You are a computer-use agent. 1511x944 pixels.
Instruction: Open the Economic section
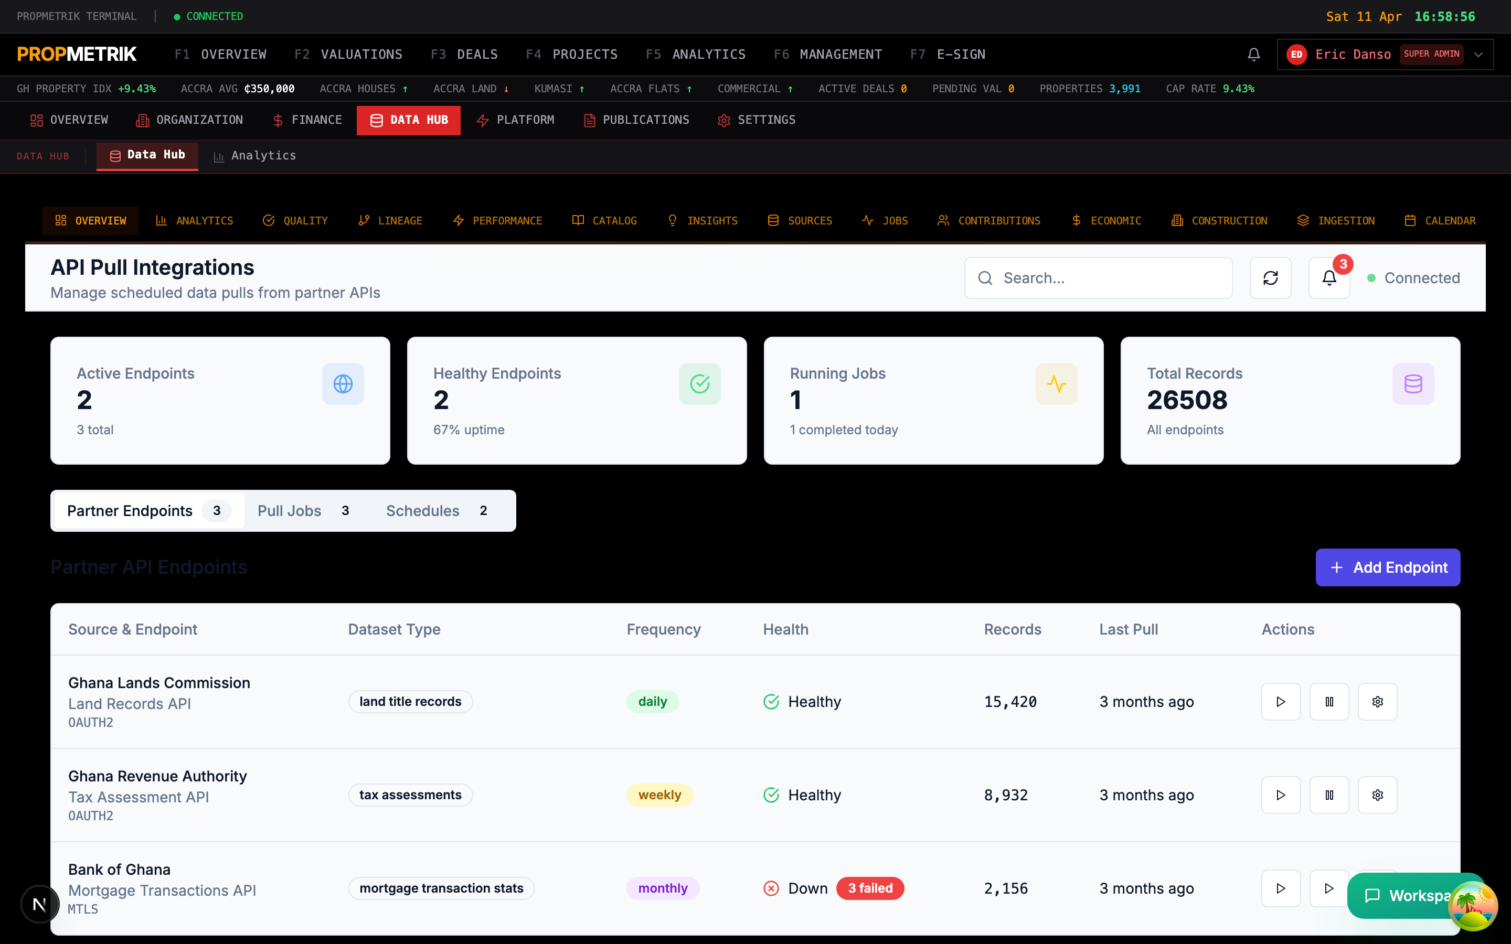click(x=1106, y=220)
